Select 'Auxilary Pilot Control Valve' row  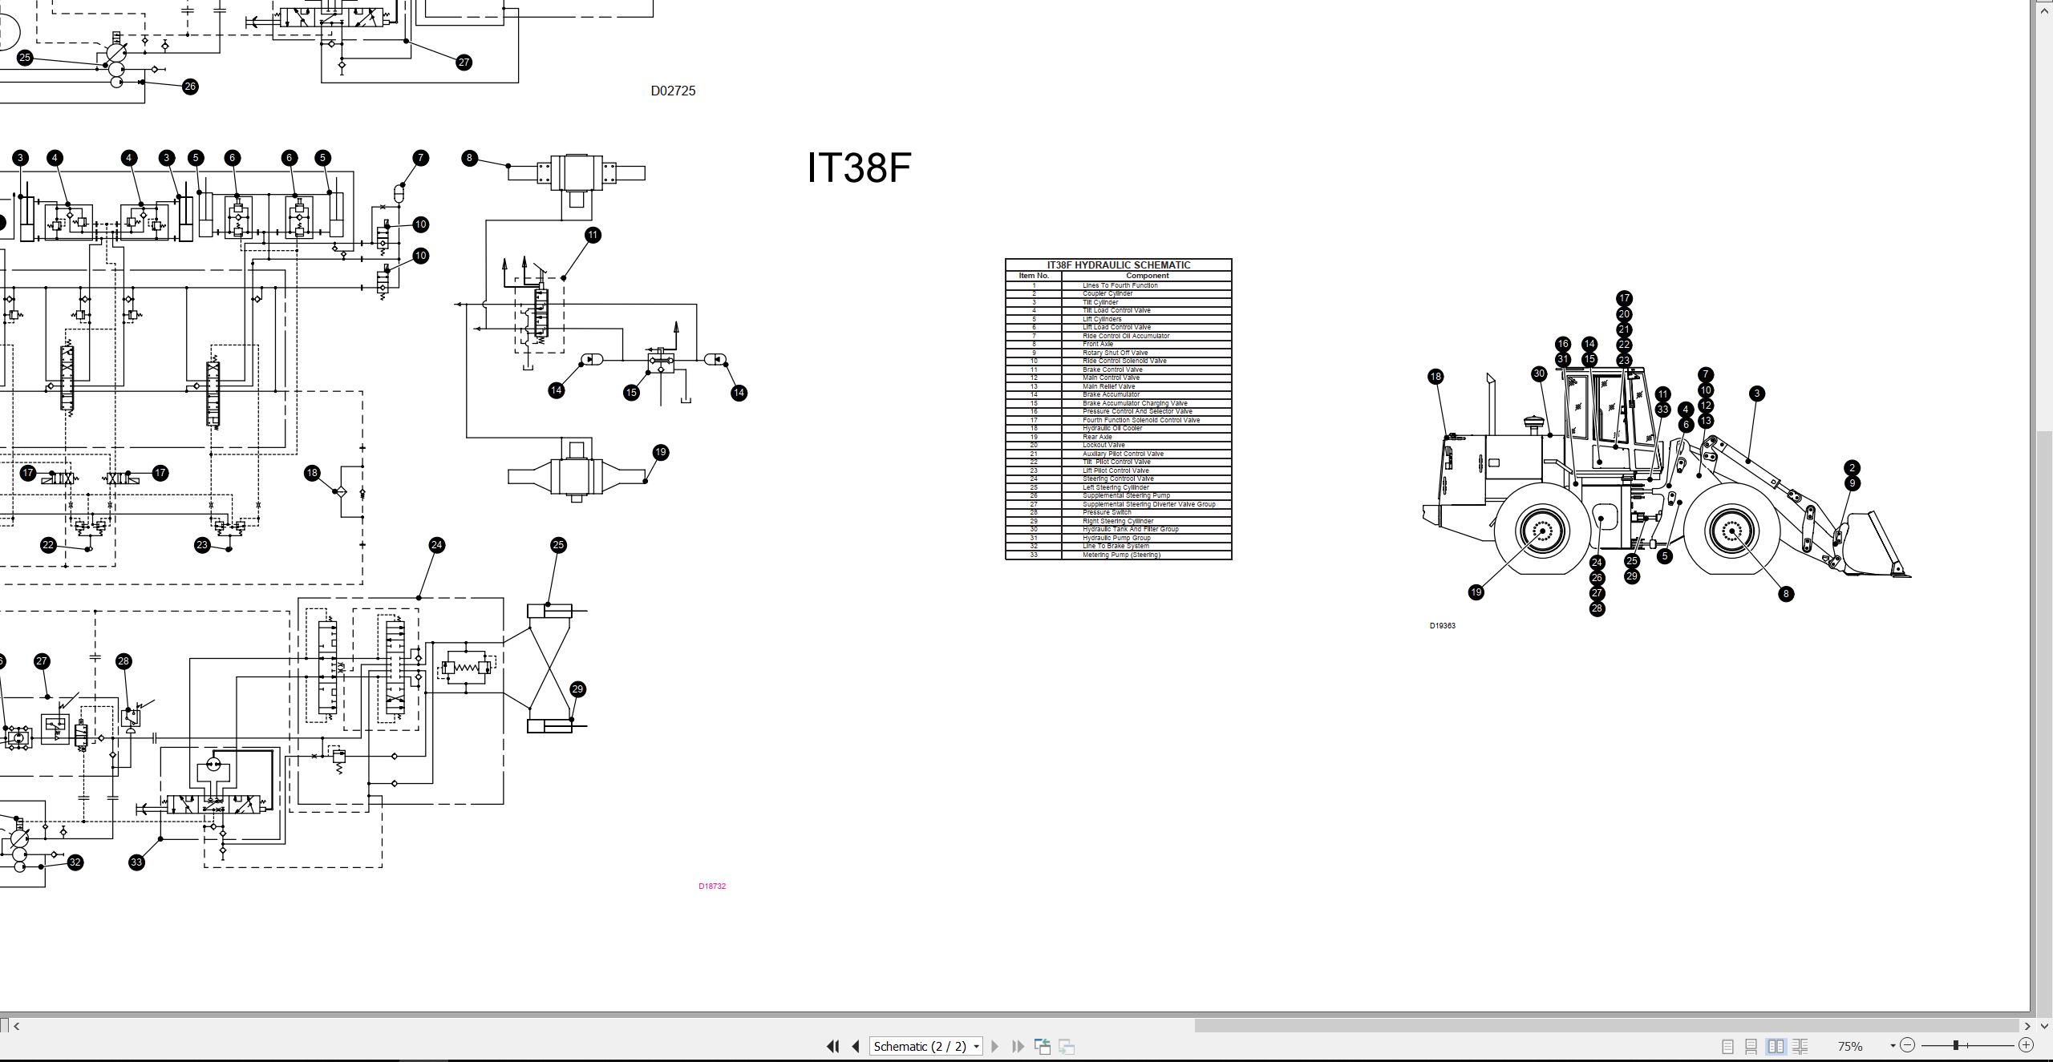[x=1119, y=454]
